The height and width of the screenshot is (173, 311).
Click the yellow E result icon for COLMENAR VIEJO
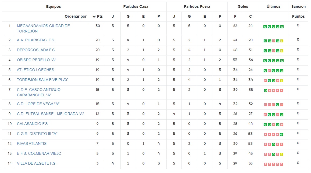coord(282,154)
